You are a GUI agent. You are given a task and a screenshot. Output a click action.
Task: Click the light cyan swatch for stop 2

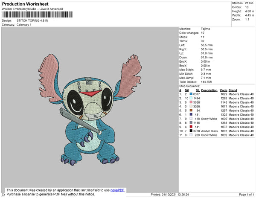click(x=191, y=98)
